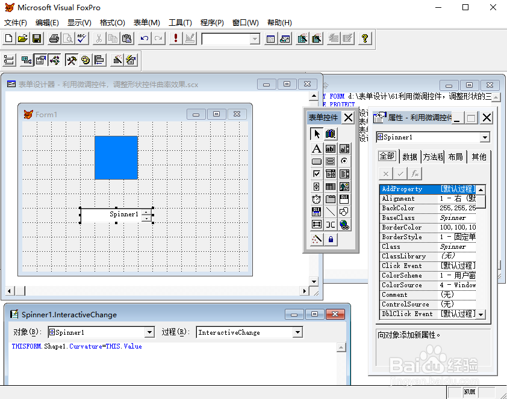Image resolution: width=507 pixels, height=399 pixels.
Task: Toggle the Builder Lock wand button
Action: click(317, 239)
